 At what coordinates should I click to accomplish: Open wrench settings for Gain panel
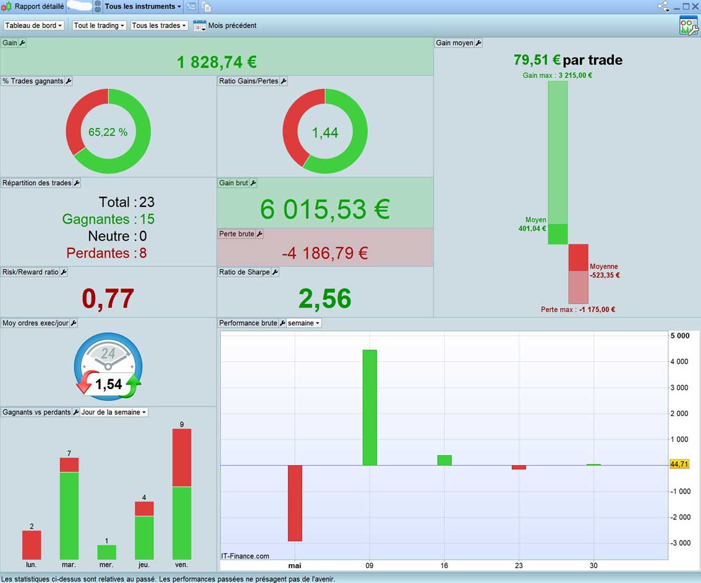[x=22, y=43]
